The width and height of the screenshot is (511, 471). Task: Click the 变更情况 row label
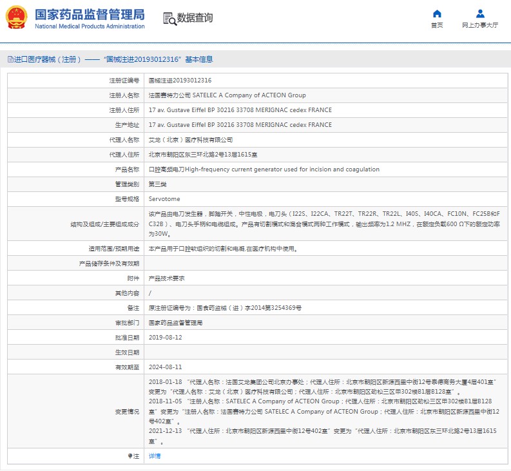pos(127,412)
